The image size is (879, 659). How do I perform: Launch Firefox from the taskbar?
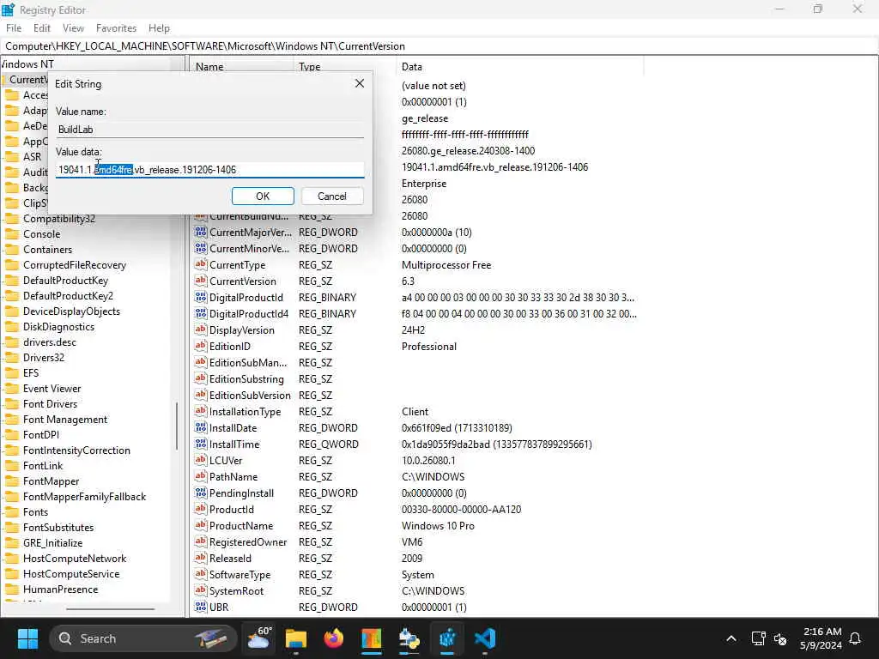pyautogui.click(x=334, y=638)
